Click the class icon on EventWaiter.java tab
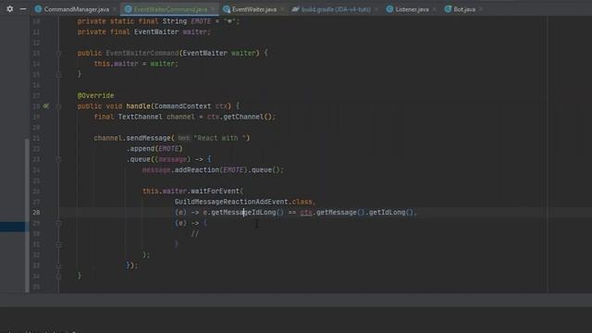The height and width of the screenshot is (333, 592). (227, 9)
